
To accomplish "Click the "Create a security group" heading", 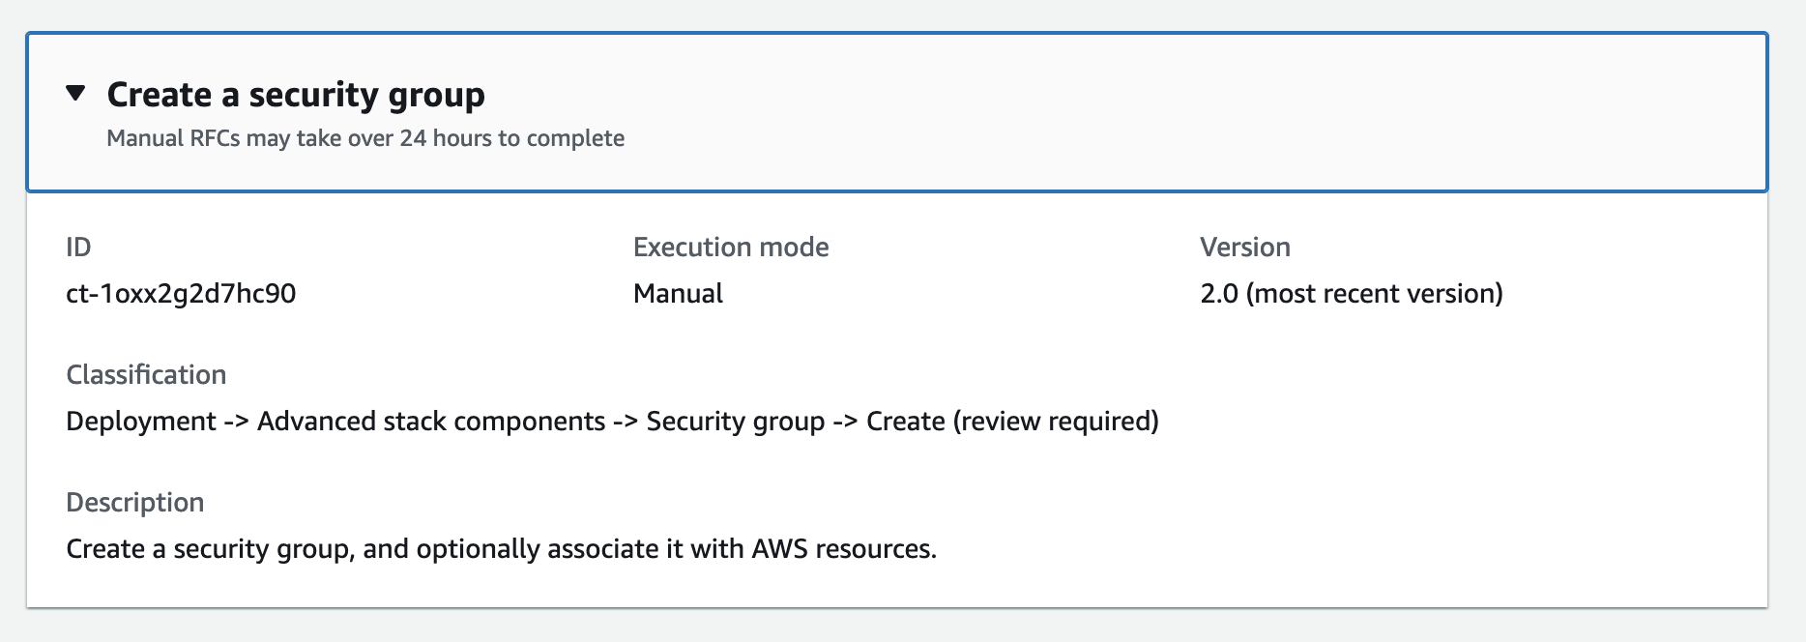I will (x=296, y=95).
